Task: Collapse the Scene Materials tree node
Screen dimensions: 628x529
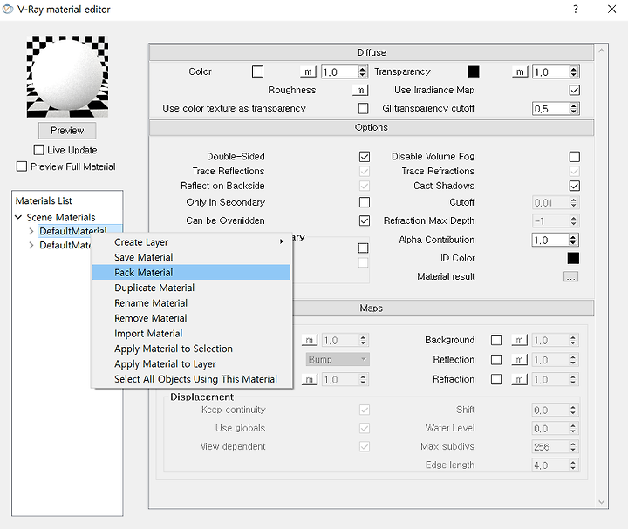Action: pyautogui.click(x=18, y=217)
